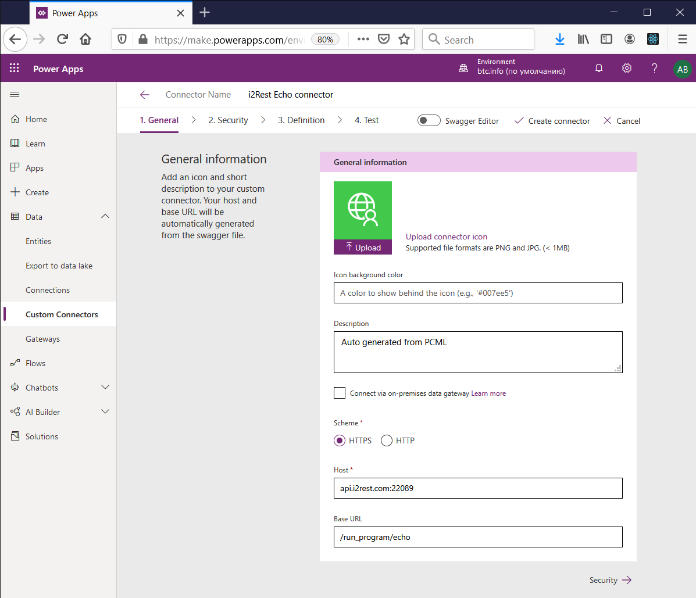
Task: Open Firefox application menu
Action: 682,40
